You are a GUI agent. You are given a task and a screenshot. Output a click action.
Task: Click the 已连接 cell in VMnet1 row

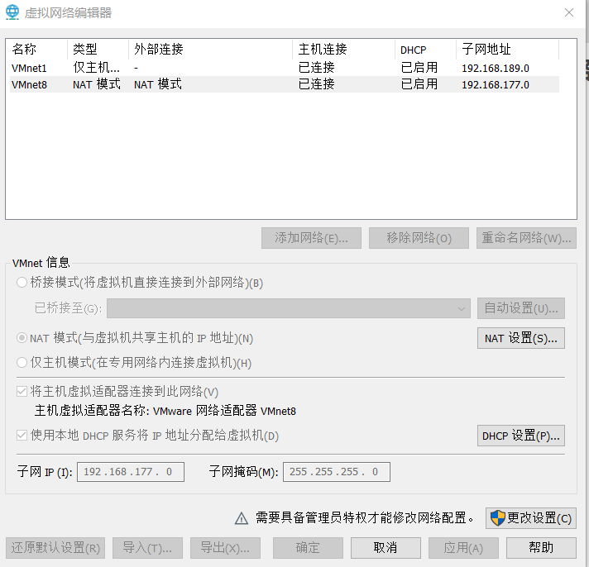coord(317,68)
